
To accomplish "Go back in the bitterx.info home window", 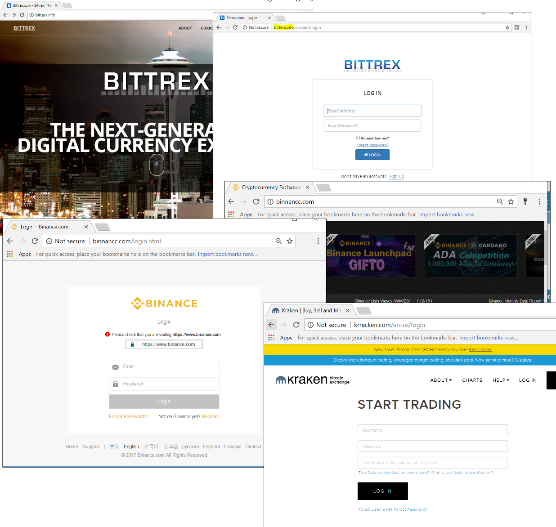I will pyautogui.click(x=5, y=15).
